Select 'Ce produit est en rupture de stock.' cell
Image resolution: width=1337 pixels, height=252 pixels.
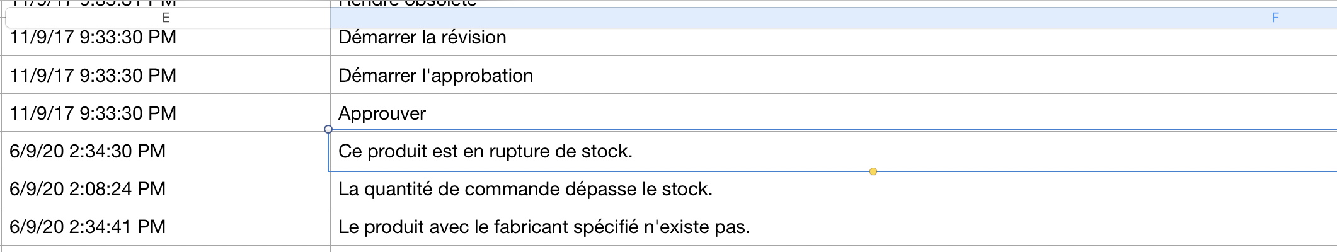pos(834,151)
